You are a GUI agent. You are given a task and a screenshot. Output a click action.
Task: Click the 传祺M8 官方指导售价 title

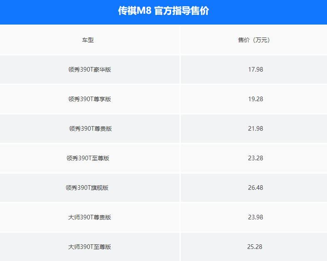tap(164, 10)
